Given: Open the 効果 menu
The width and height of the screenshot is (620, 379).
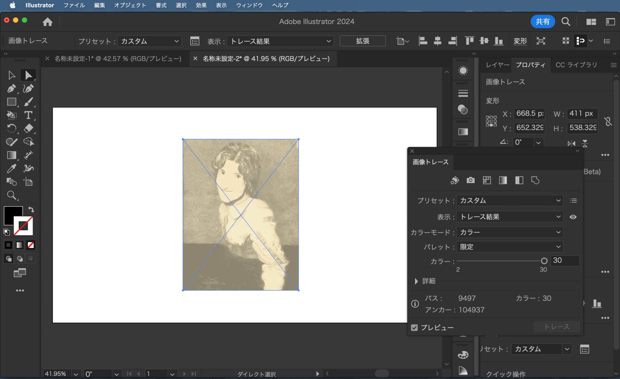Looking at the screenshot, I should (x=201, y=5).
